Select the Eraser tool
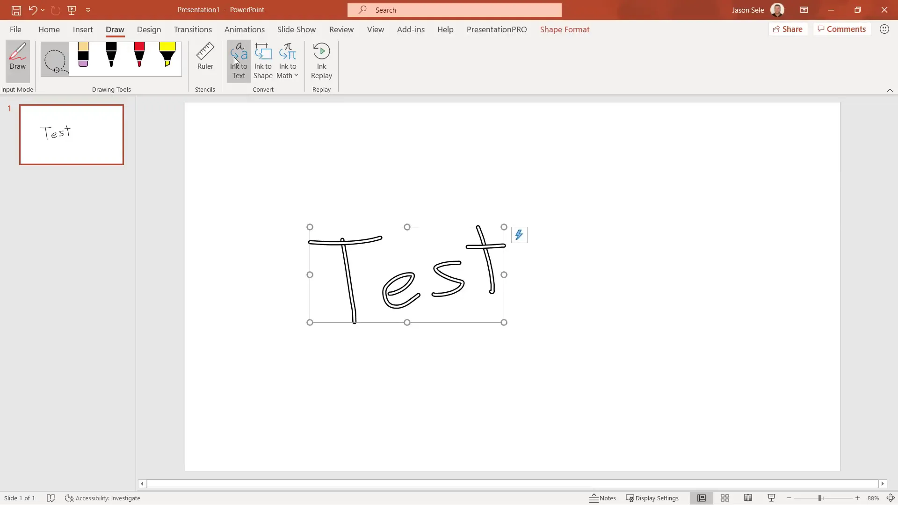 83,55
